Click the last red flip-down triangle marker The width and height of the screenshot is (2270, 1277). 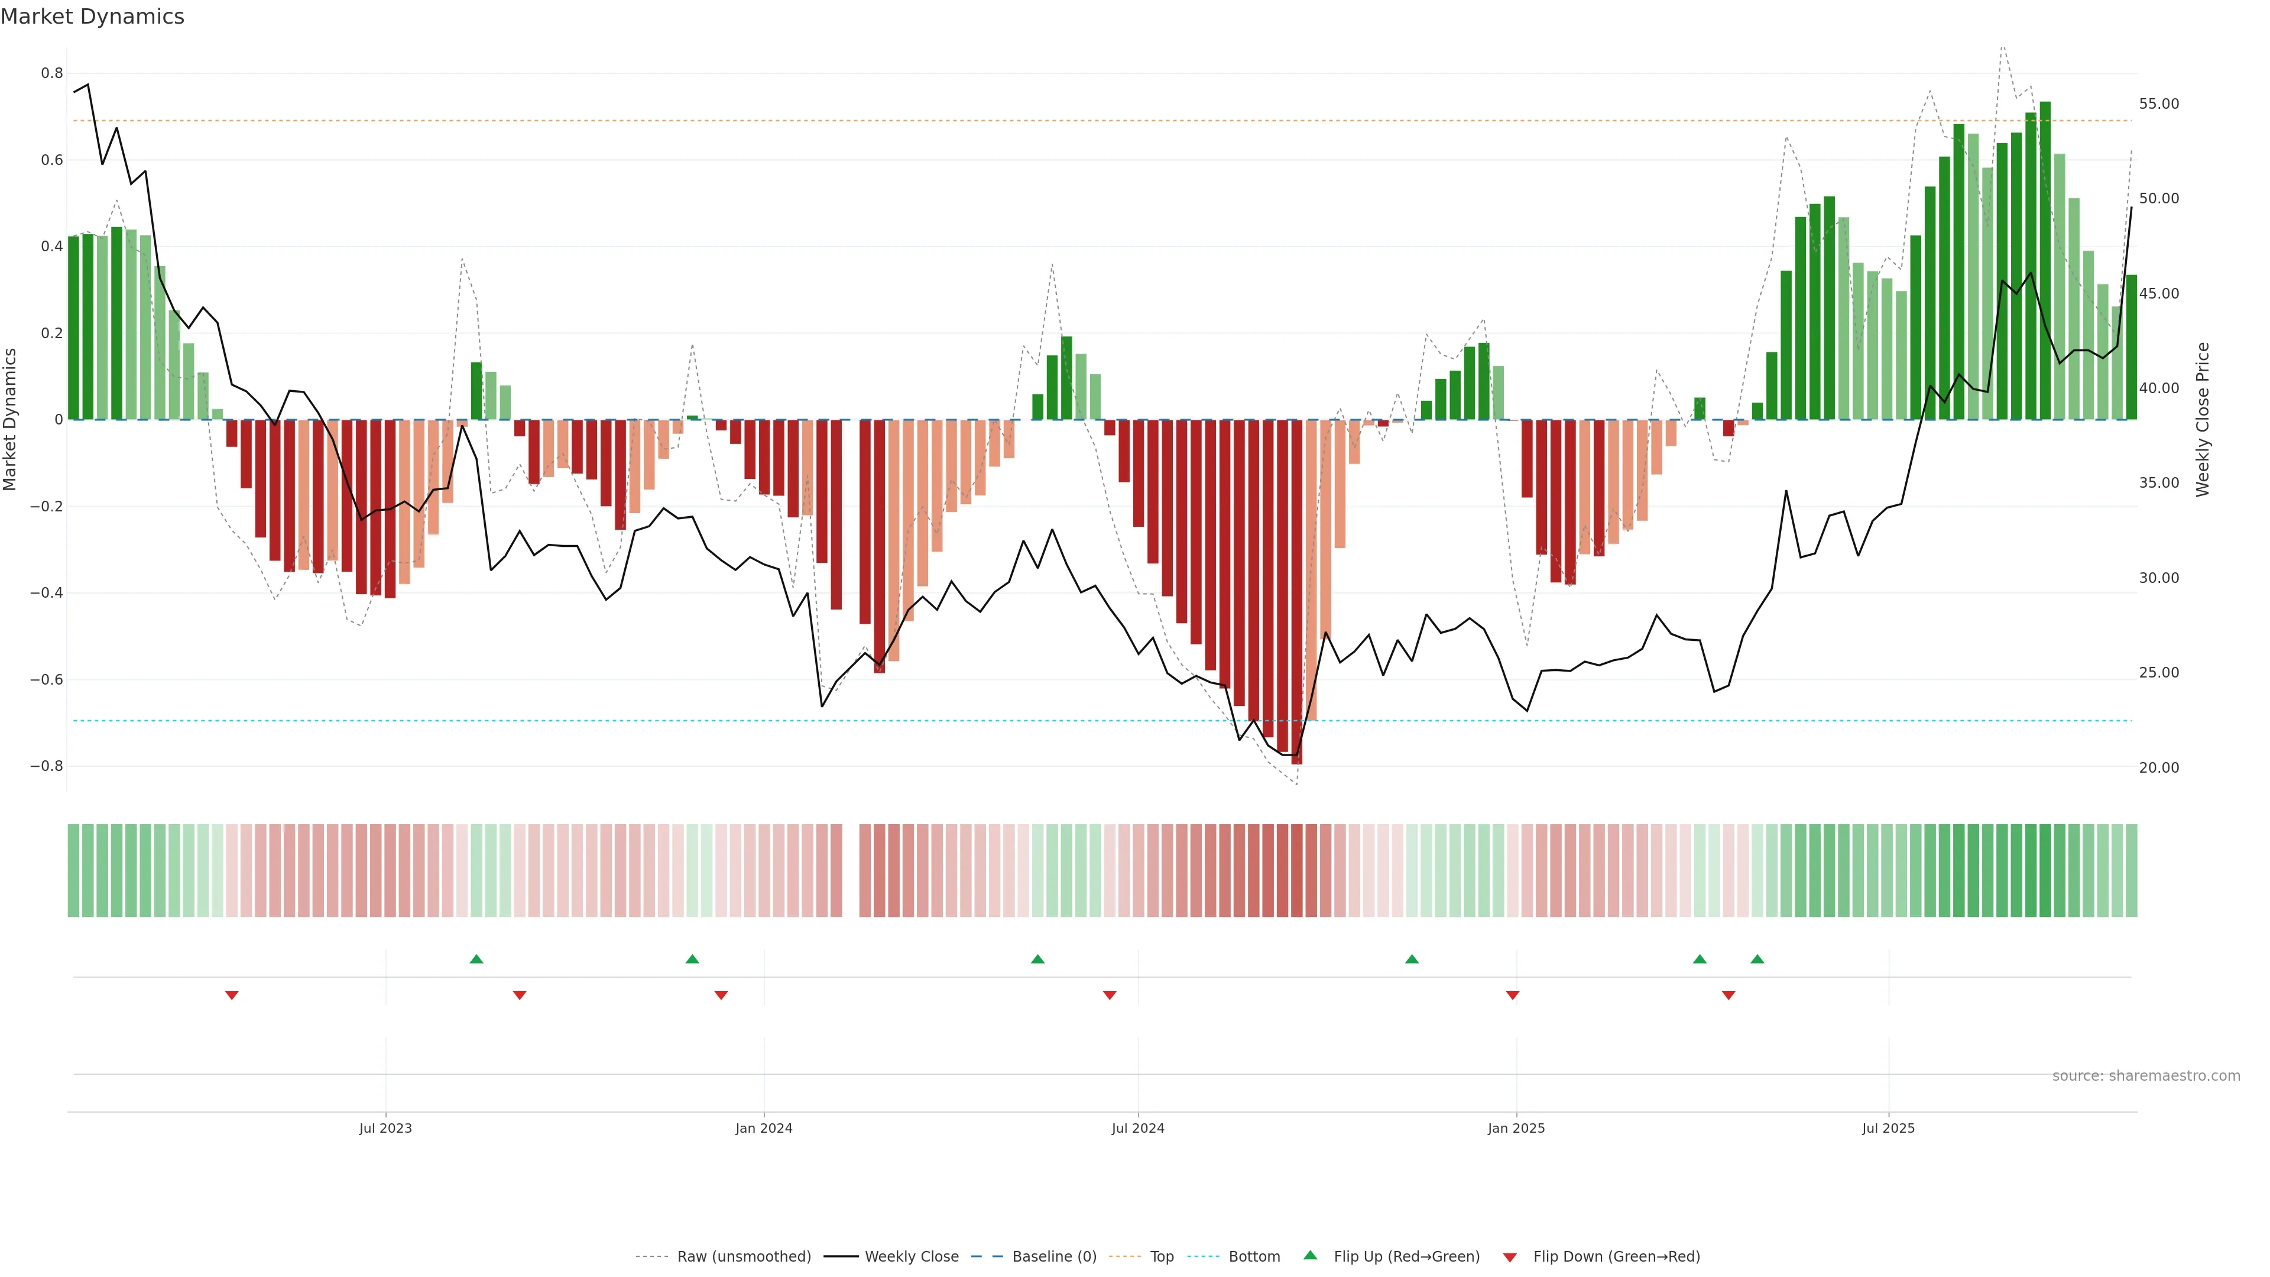click(x=1728, y=995)
